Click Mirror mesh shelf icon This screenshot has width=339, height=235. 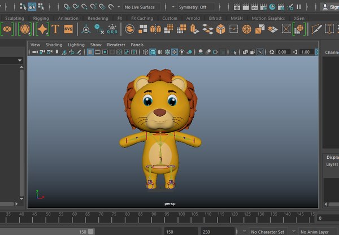click(156, 29)
